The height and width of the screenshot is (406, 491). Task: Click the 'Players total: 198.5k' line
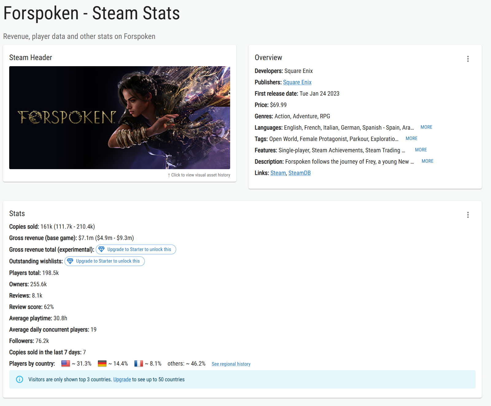pos(34,273)
